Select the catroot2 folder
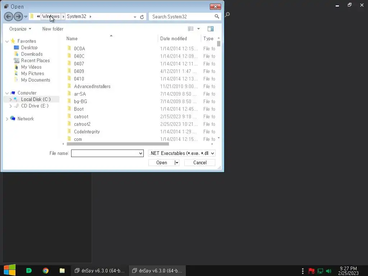Screen dimensions: 368x276 click(82, 124)
